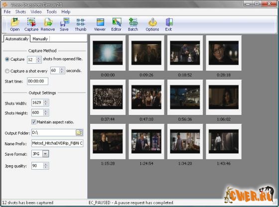Viewport: 279px width, 207px height.
Task: Click the Start time field 00:00:00
Action: (37, 81)
